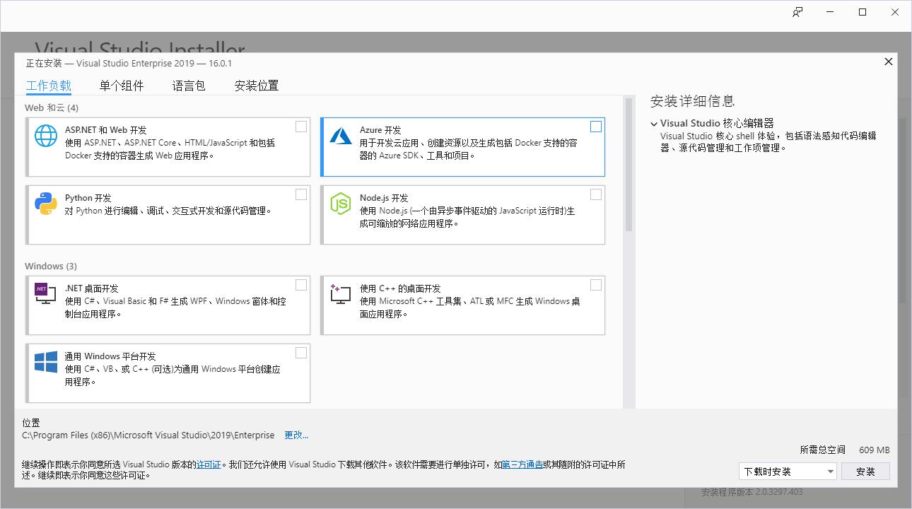Click the 使用 C++ 的桌面开发 title
Screen dimensions: 912x509
pos(400,288)
